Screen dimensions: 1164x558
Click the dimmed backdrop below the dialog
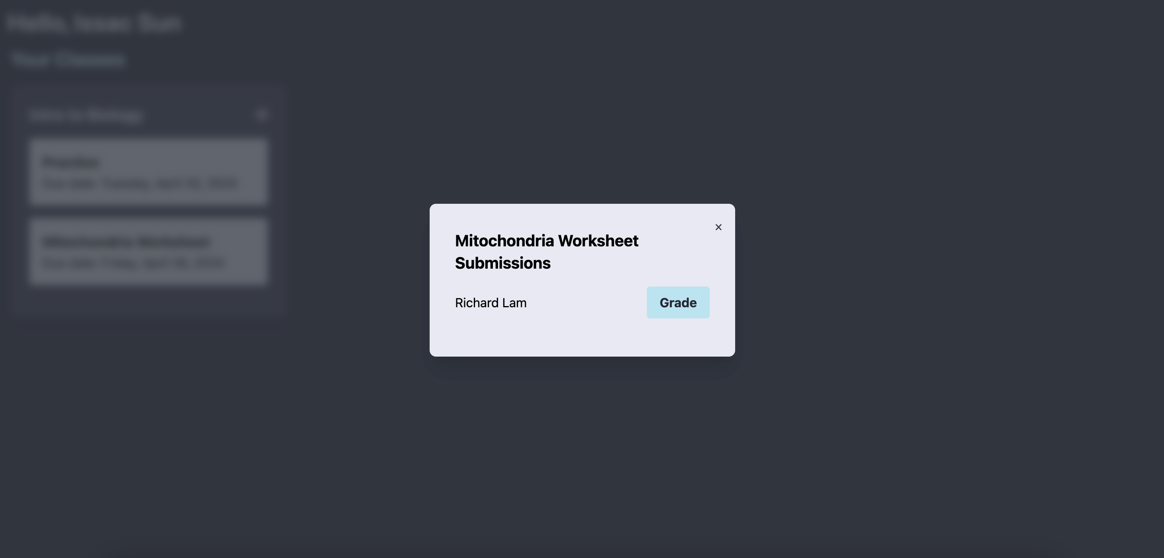coord(582,457)
